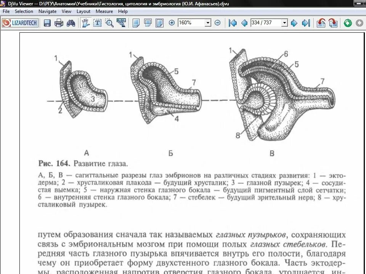The width and height of the screenshot is (366, 274).
Task: Rotate page clockwise
Action: tap(333, 23)
